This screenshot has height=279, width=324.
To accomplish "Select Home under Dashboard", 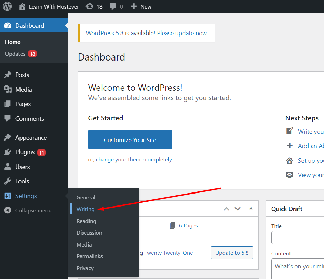I will pyautogui.click(x=13, y=42).
